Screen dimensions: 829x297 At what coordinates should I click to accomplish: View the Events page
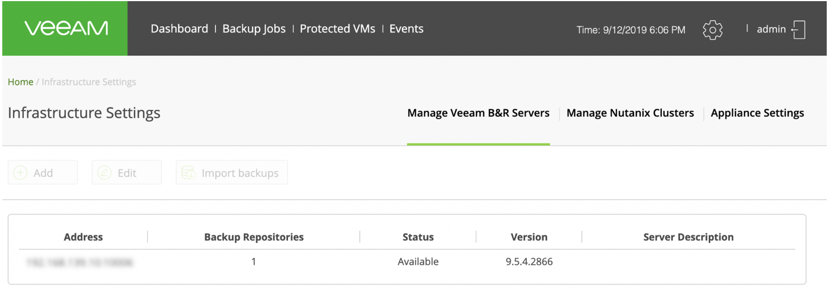click(407, 28)
